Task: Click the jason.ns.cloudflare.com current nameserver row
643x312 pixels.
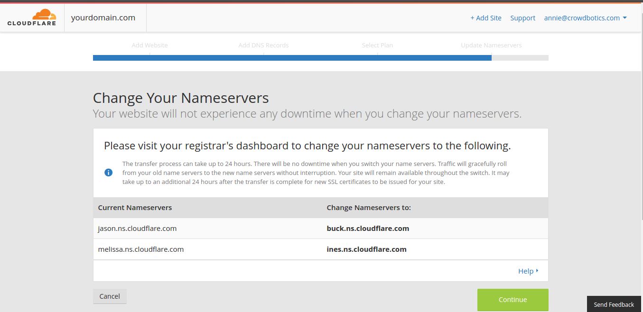Action: click(x=137, y=228)
